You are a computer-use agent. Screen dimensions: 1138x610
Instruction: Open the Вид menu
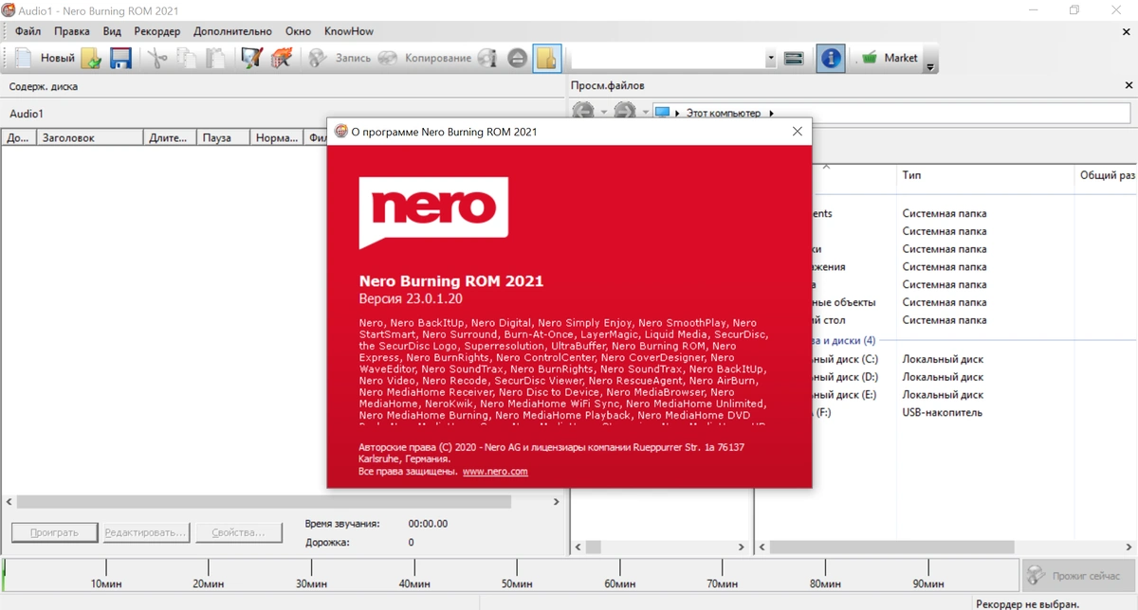(x=112, y=31)
